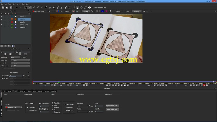This screenshot has width=217, height=122.
Task: Open the Matte Clip None dropdown
Action: (x=20, y=63)
